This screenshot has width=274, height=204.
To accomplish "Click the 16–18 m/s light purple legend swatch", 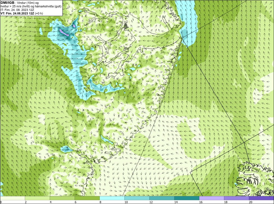I will (x=212, y=198).
